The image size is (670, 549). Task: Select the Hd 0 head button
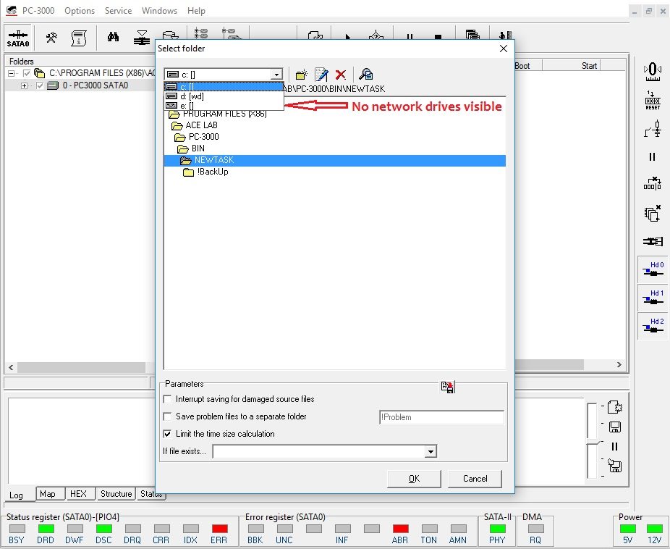653,269
